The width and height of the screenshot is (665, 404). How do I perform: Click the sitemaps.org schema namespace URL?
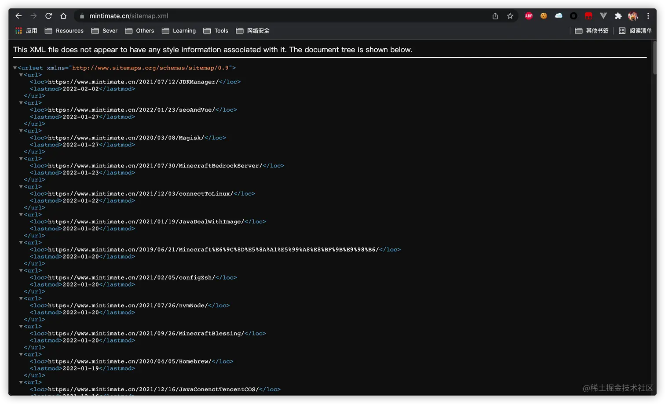tap(150, 68)
